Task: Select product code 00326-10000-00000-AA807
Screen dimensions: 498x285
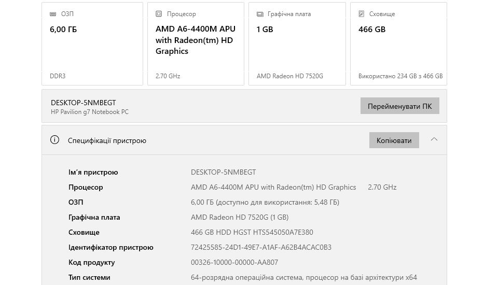Action: tap(234, 263)
